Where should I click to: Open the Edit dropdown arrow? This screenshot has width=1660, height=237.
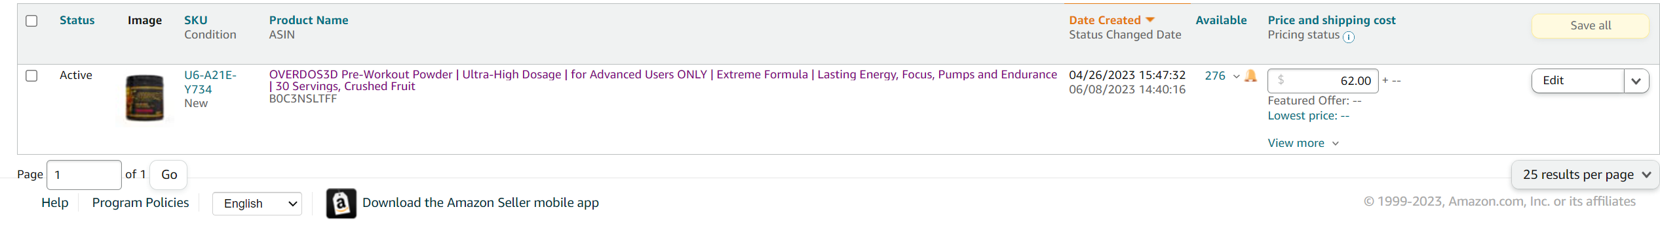1636,81
